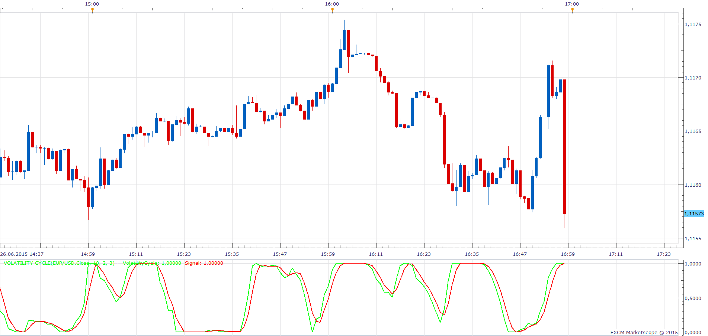Click the Signal: 1,00000 value label

click(204, 263)
